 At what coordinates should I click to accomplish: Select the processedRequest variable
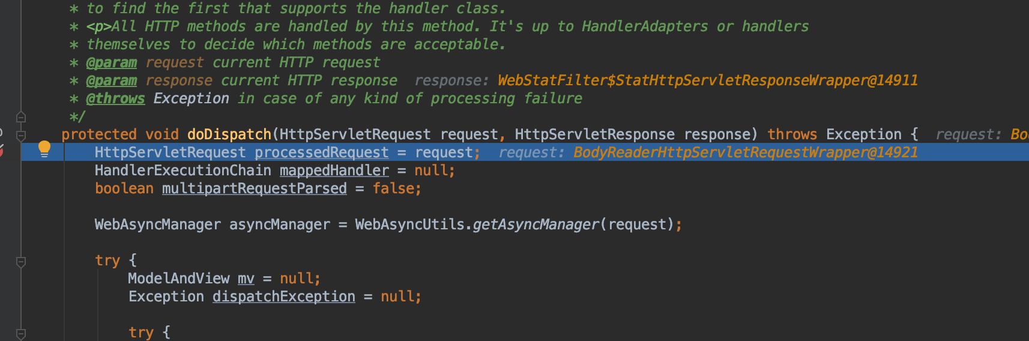pos(322,152)
